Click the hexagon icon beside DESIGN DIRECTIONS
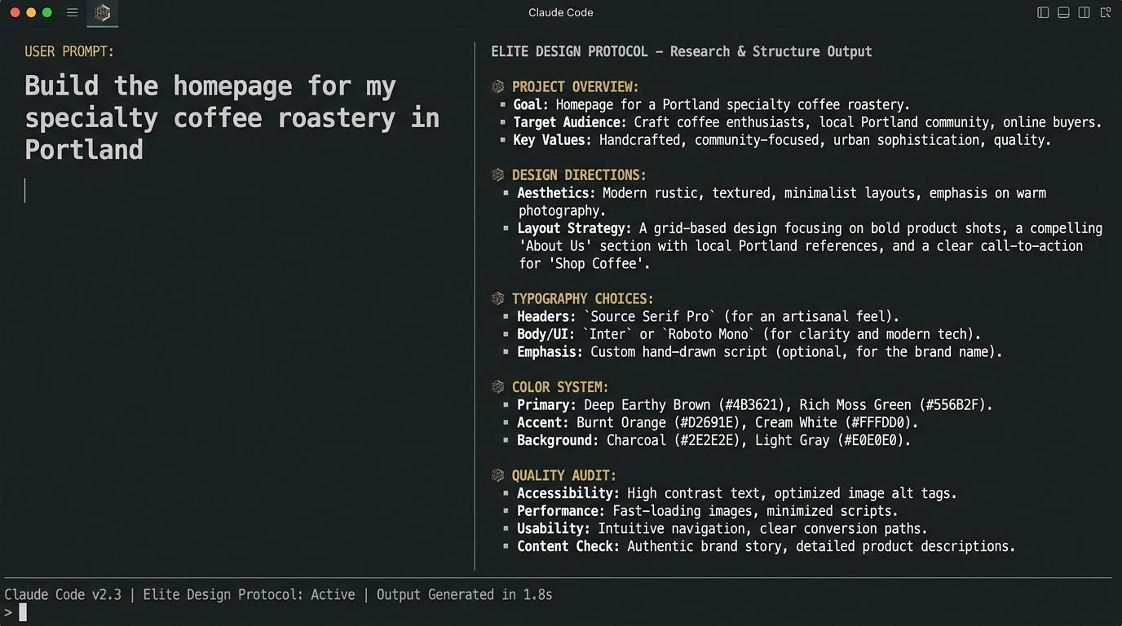 pyautogui.click(x=497, y=174)
